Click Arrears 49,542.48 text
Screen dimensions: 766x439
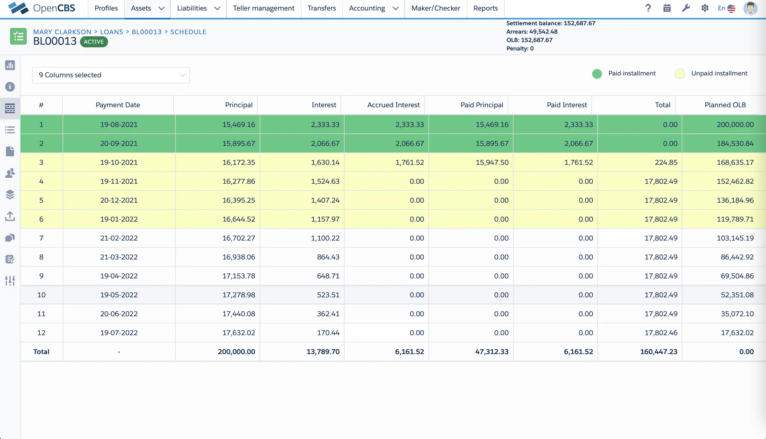tap(532, 32)
